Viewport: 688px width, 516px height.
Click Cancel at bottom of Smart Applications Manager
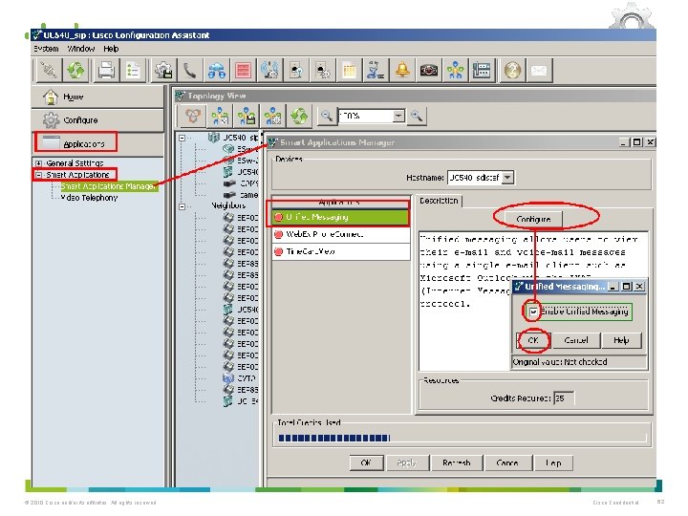pos(507,462)
